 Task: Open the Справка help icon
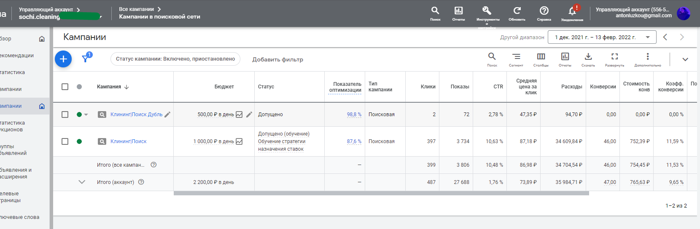(544, 11)
